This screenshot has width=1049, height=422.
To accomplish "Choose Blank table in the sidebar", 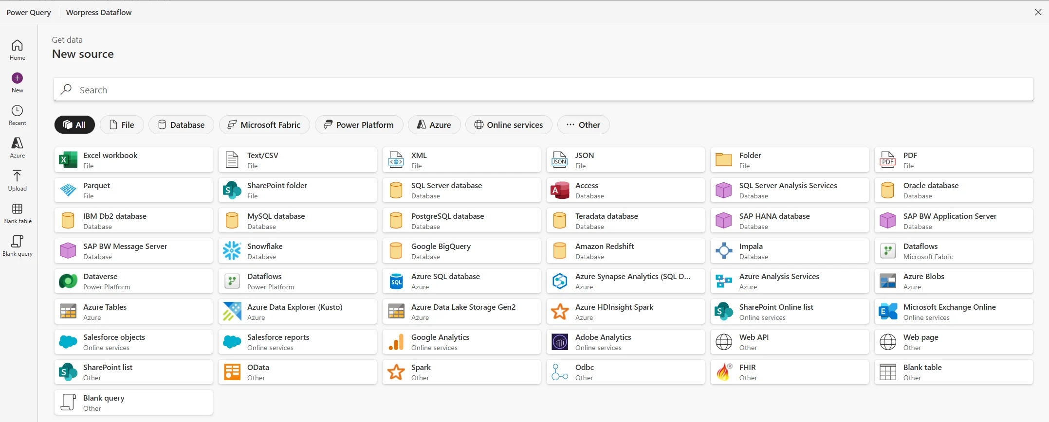I will [x=17, y=213].
